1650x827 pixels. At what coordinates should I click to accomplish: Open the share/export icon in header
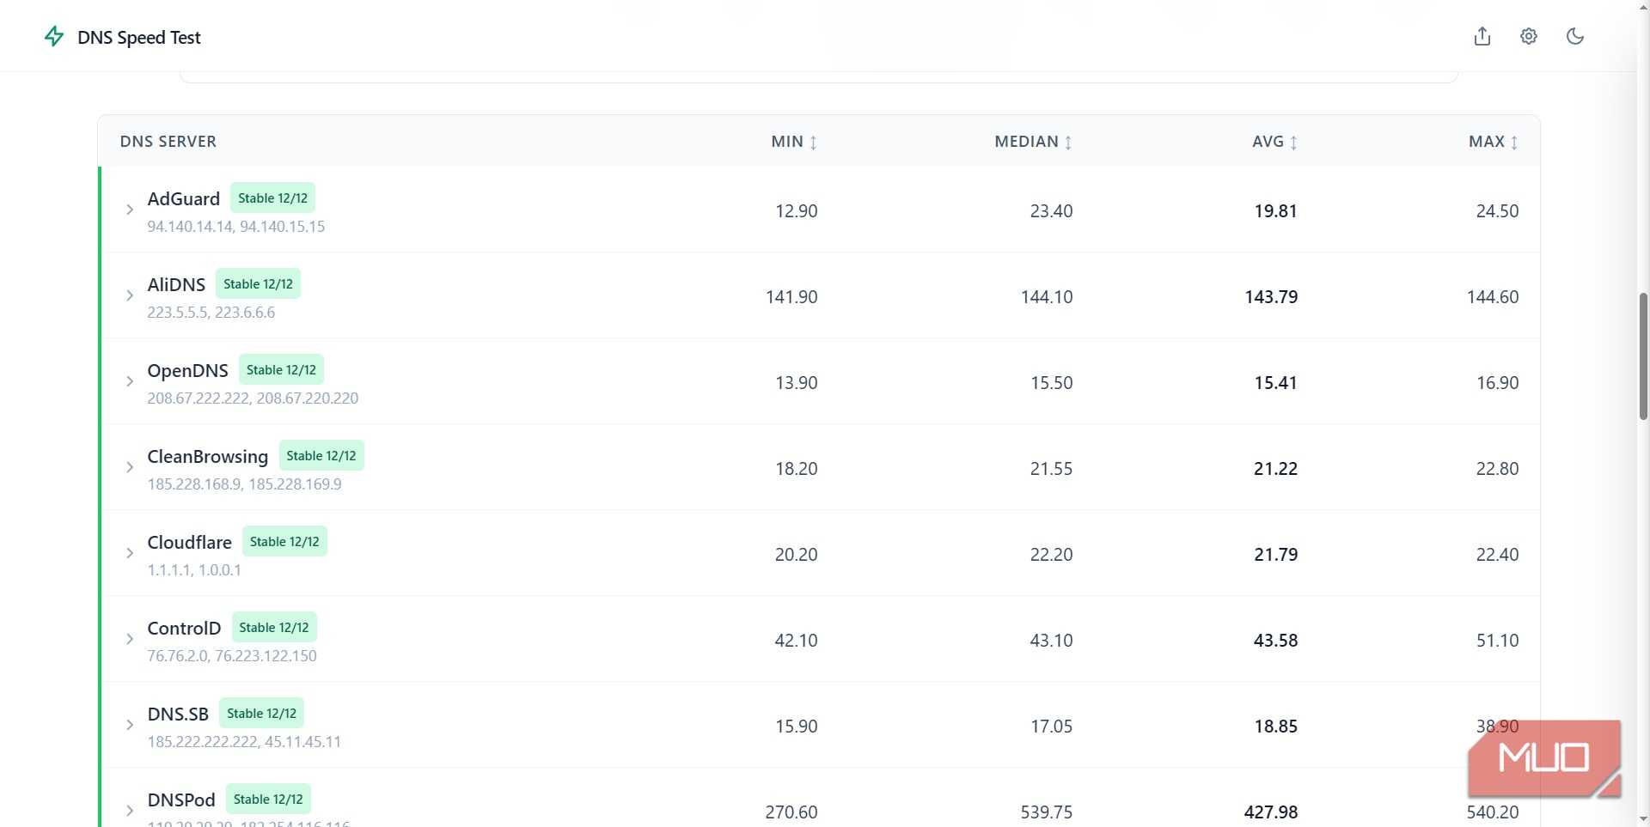coord(1482,36)
